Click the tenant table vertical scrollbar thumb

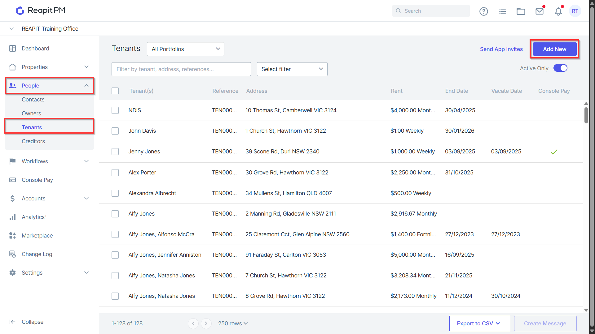pos(586,115)
